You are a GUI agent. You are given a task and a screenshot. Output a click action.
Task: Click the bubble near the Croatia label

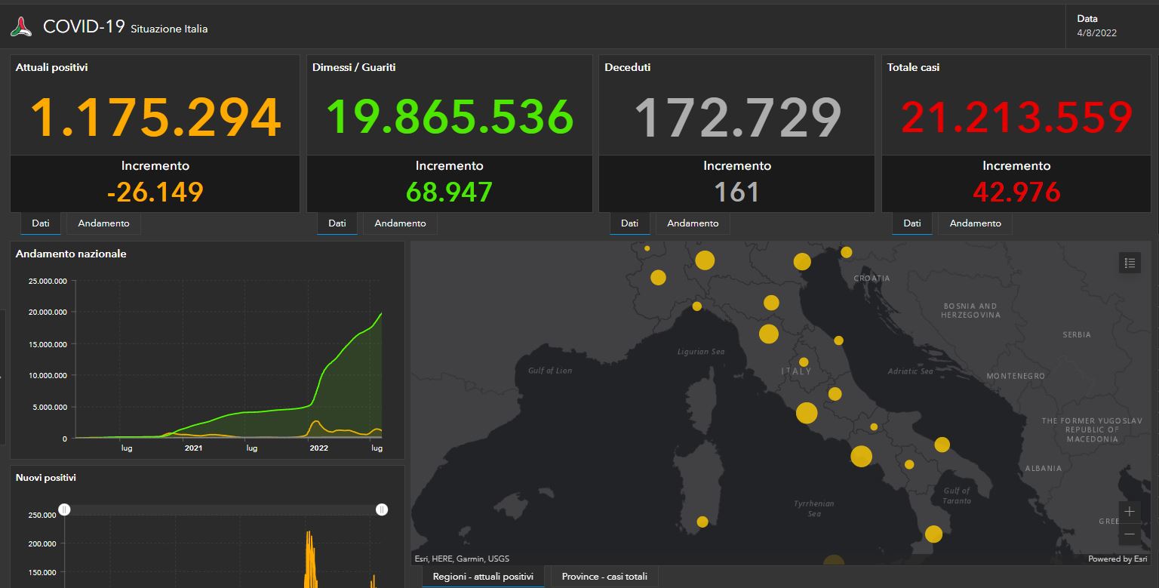[x=847, y=252]
